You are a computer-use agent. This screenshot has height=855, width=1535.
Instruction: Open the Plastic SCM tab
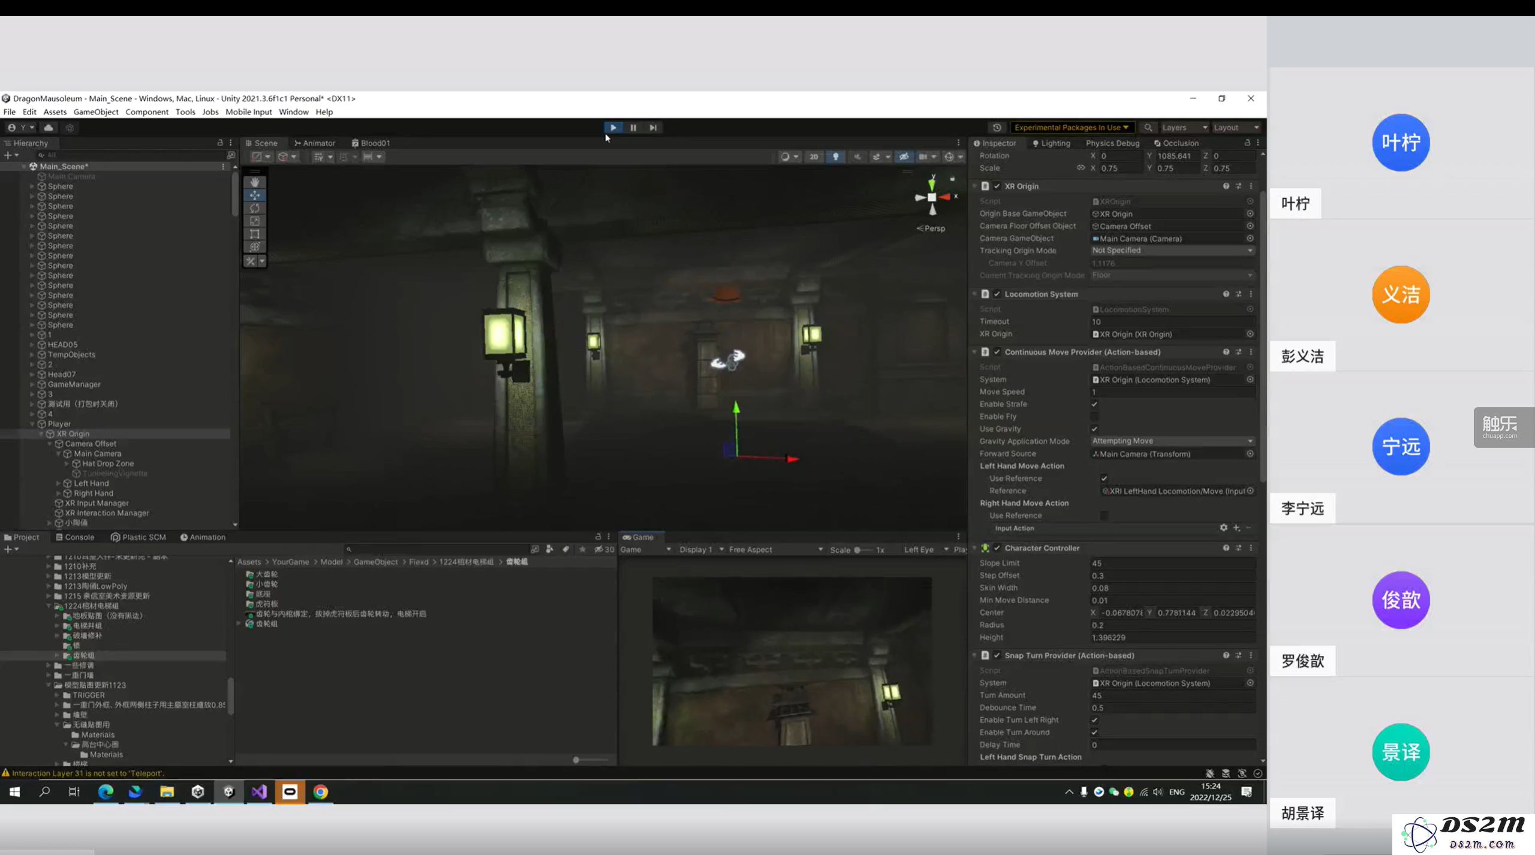click(x=139, y=537)
